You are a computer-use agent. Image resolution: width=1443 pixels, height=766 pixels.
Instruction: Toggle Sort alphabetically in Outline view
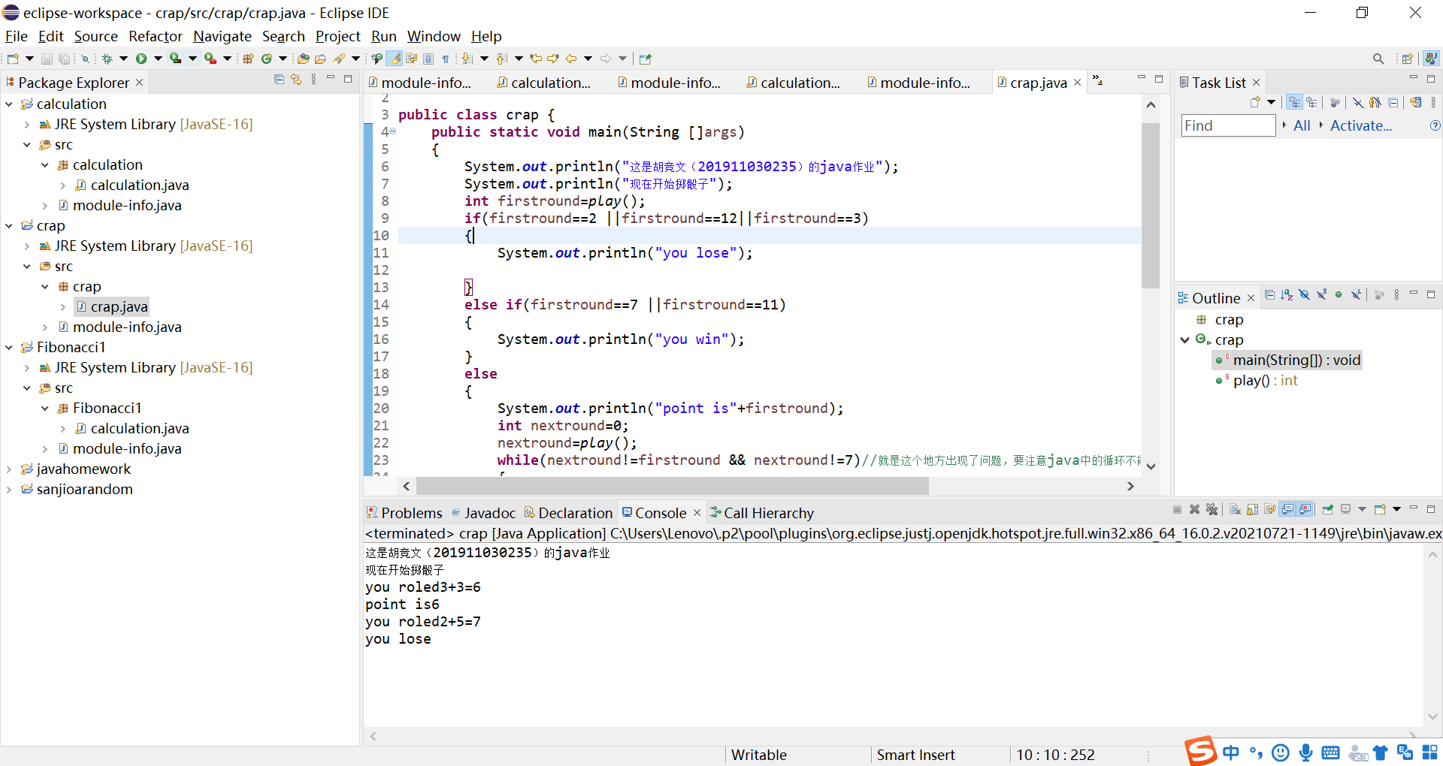point(1287,295)
